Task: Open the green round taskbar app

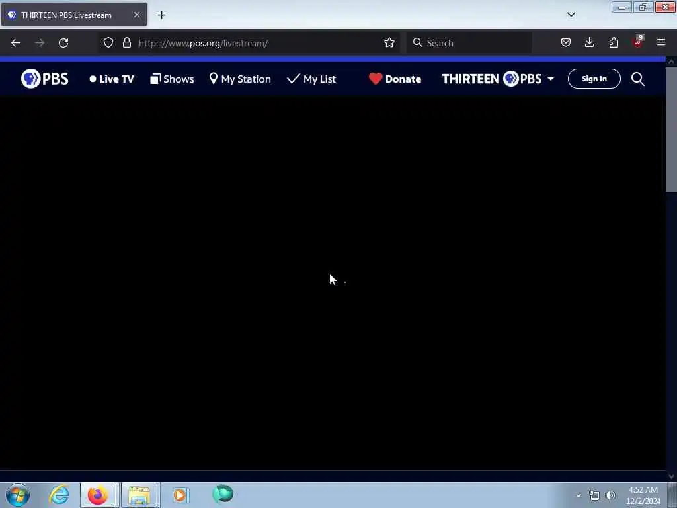Action: coord(223,494)
